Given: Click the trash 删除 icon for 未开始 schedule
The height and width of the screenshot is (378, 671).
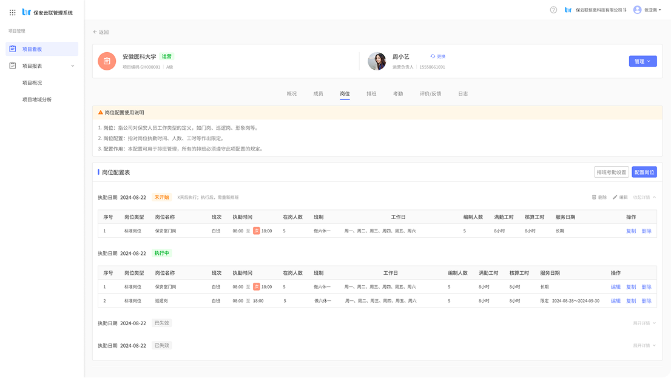Looking at the screenshot, I should point(595,197).
